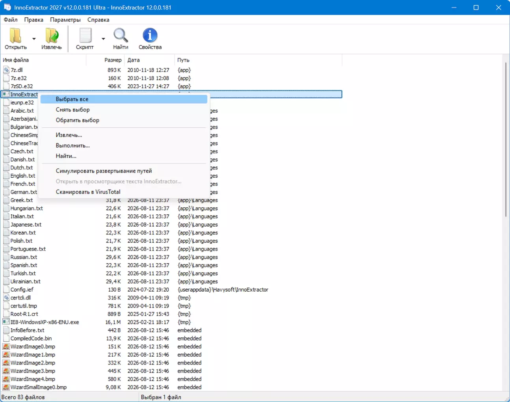
Task: Click the certcli.dll file icon
Action: pyautogui.click(x=6, y=298)
